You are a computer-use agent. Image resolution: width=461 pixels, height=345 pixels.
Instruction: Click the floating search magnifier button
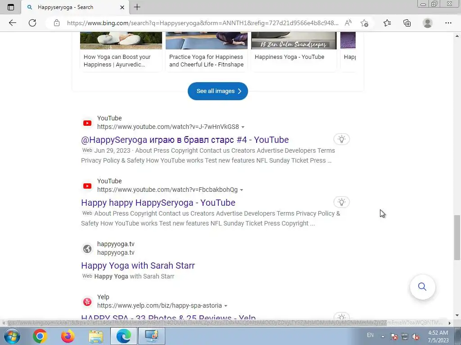point(422,287)
